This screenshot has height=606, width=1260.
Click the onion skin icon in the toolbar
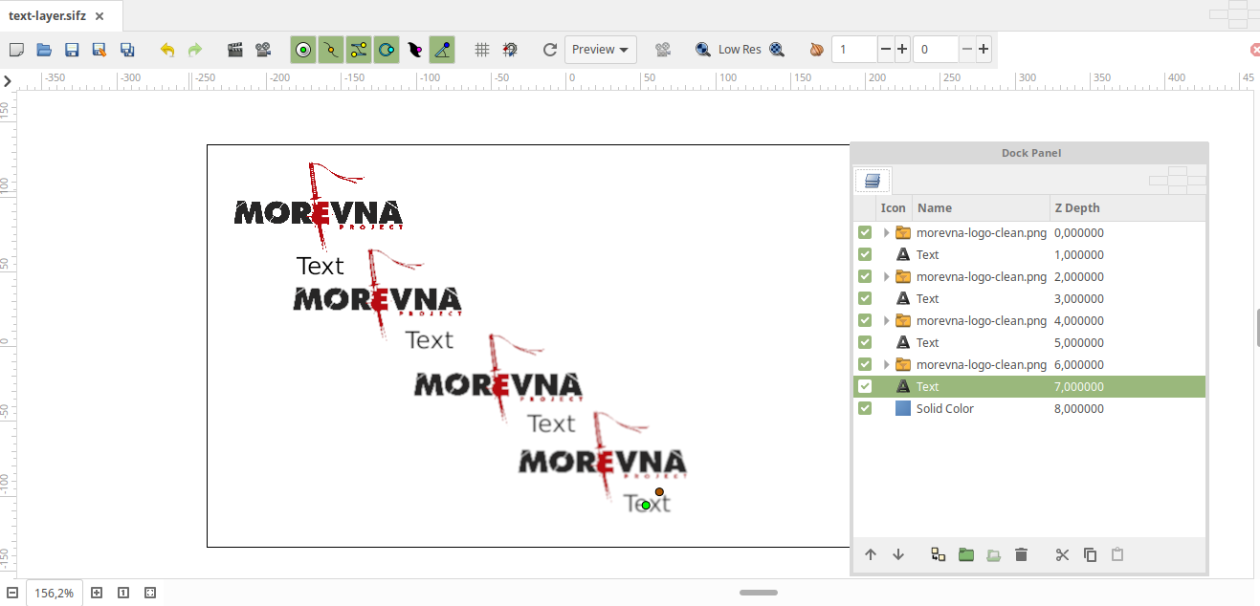(x=815, y=49)
